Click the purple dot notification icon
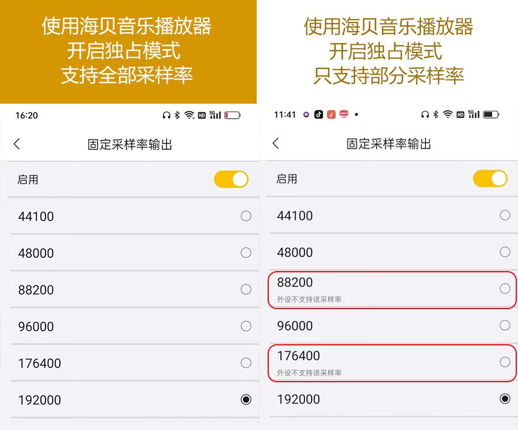Viewport: 518px width, 430px height. click(306, 115)
